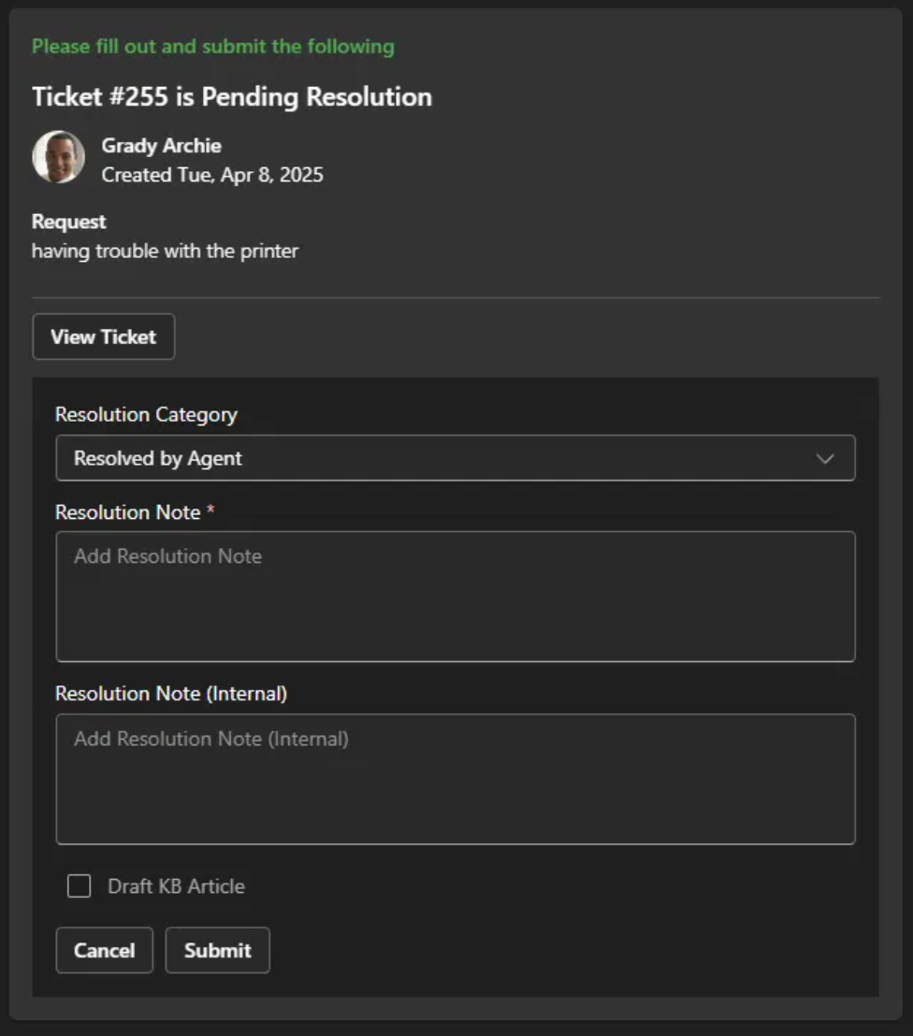Click inside the Resolution Note text area
This screenshot has width=913, height=1036.
[x=456, y=594]
